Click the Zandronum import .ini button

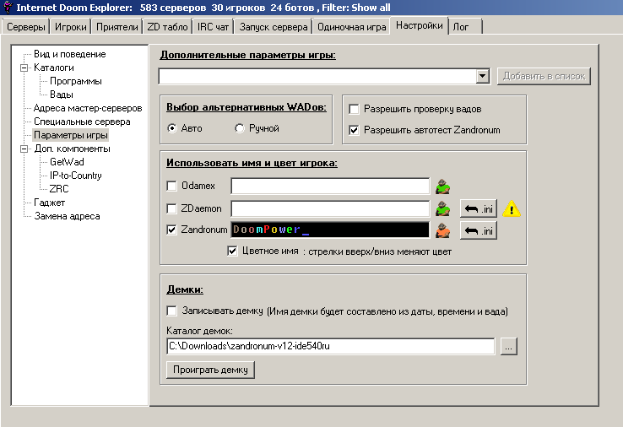tap(478, 230)
